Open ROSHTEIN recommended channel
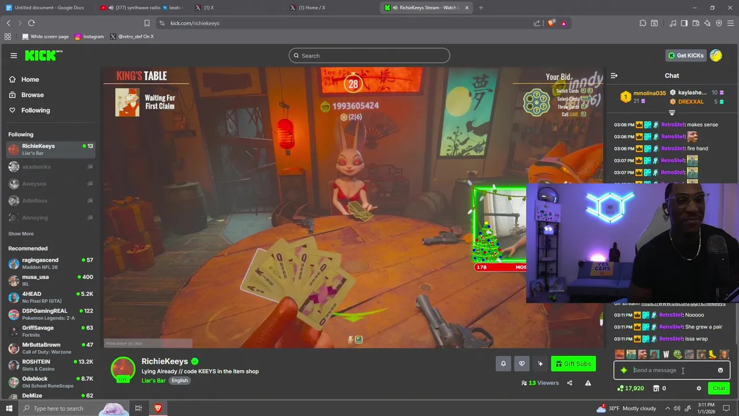 click(50, 365)
